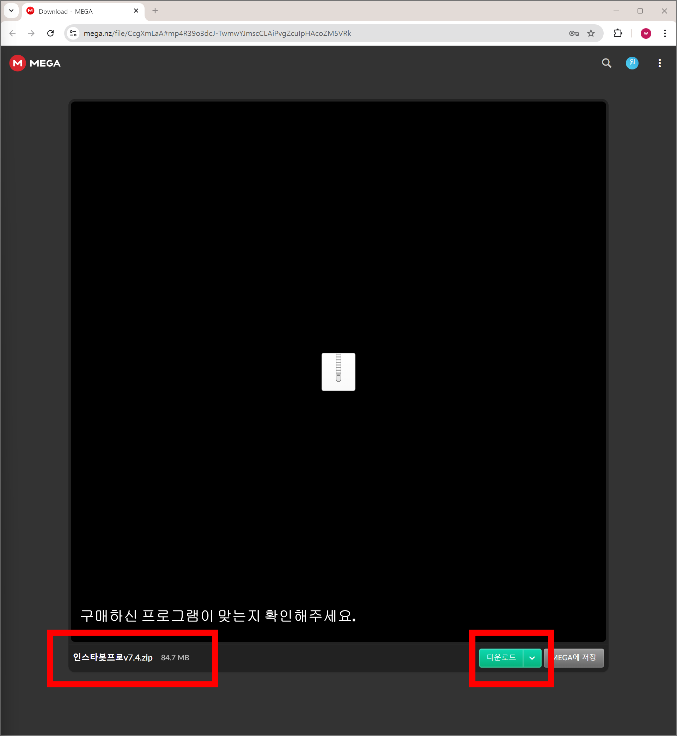
Task: Open a new tab with plus button
Action: pos(155,11)
